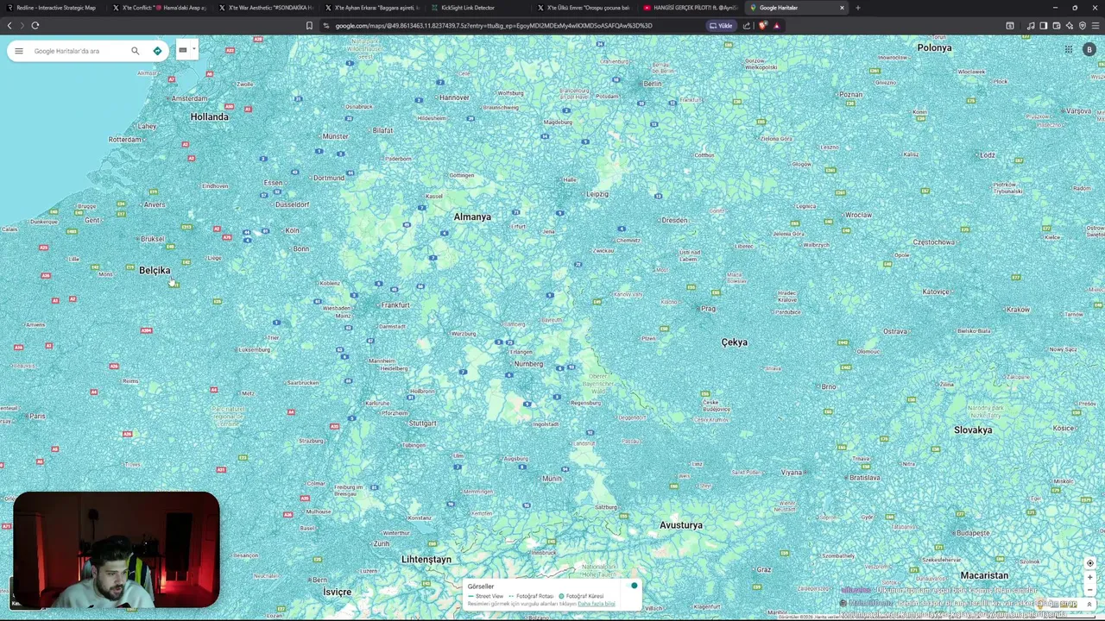Viewport: 1105px width, 621px height.
Task: Zoom in with the plus button
Action: (1089, 577)
